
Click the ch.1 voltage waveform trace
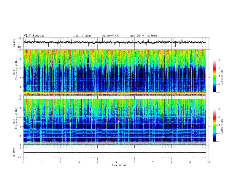115,42
